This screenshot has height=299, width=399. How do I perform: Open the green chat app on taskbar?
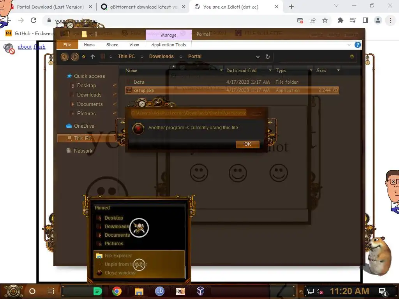pyautogui.click(x=97, y=291)
